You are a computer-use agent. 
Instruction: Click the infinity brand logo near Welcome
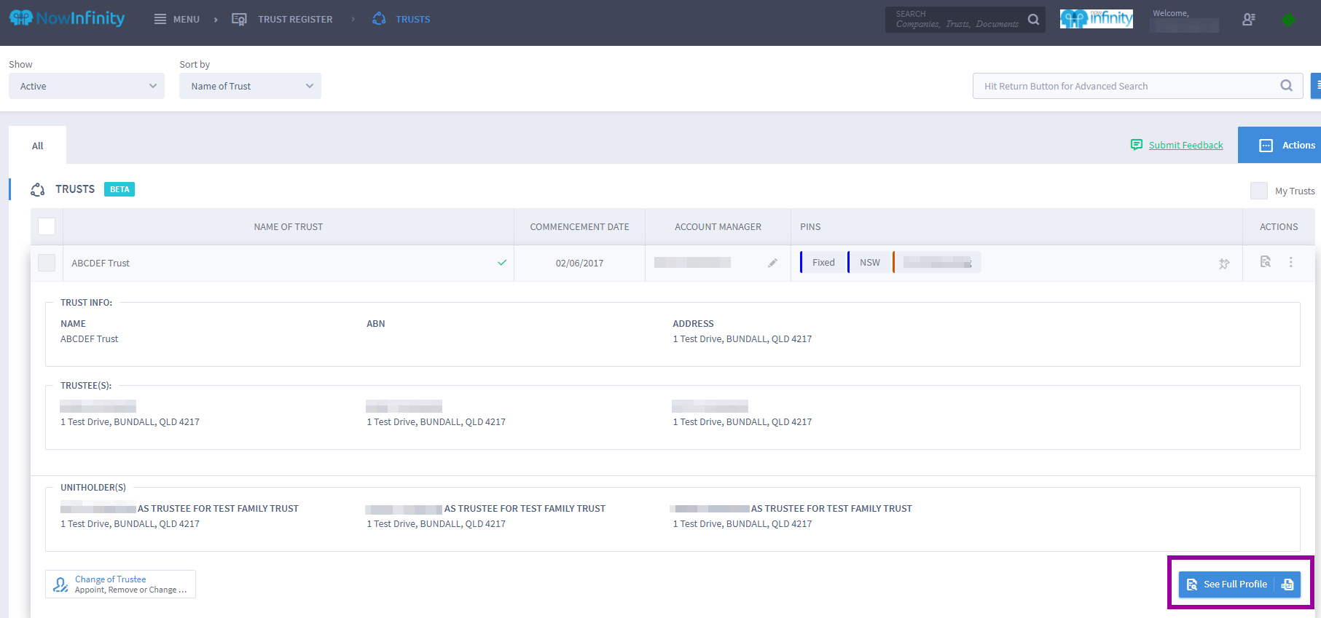[1097, 18]
